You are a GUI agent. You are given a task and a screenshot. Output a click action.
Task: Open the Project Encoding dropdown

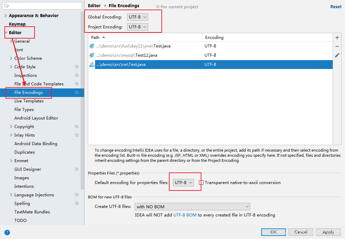pyautogui.click(x=137, y=27)
